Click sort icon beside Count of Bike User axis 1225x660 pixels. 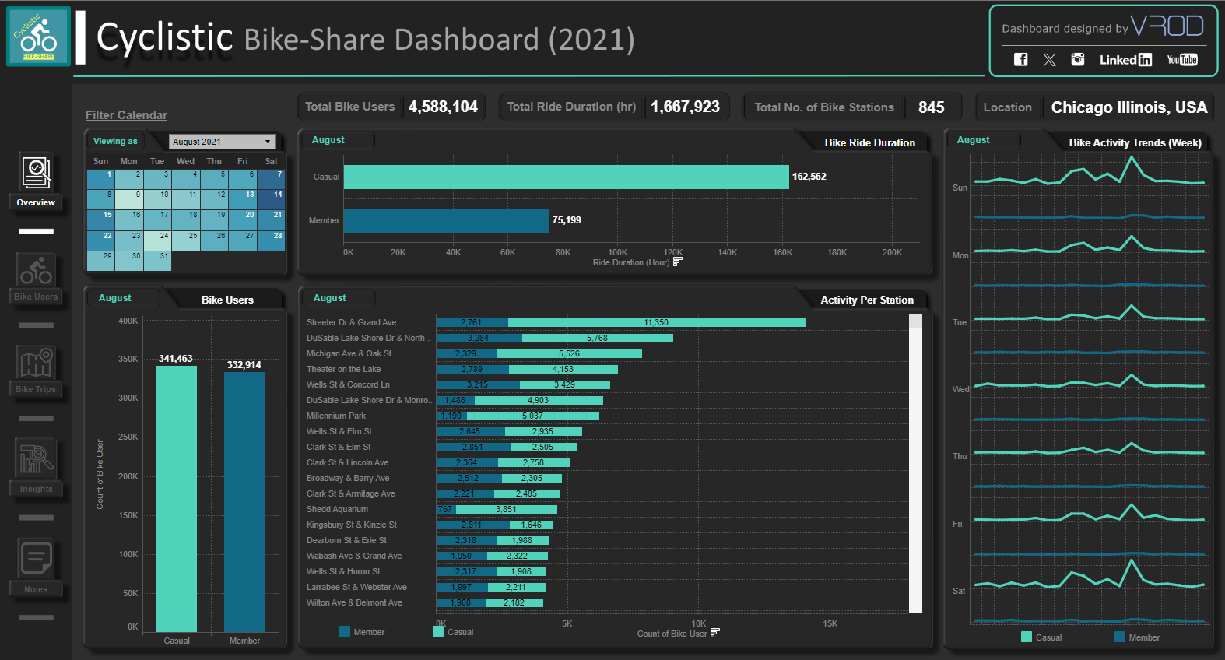(x=715, y=633)
